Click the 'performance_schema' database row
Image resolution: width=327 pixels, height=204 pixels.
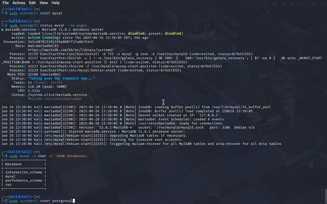click(x=24, y=180)
